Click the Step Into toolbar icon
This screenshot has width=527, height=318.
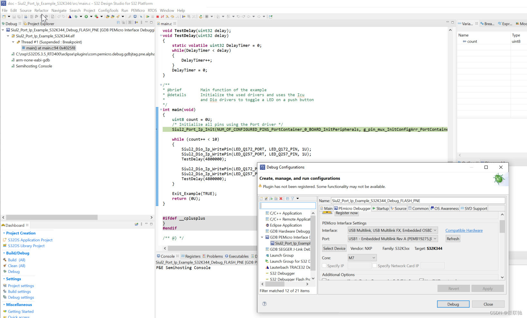click(167, 16)
